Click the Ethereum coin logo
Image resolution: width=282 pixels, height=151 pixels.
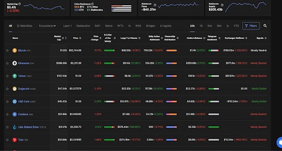click(x=15, y=63)
